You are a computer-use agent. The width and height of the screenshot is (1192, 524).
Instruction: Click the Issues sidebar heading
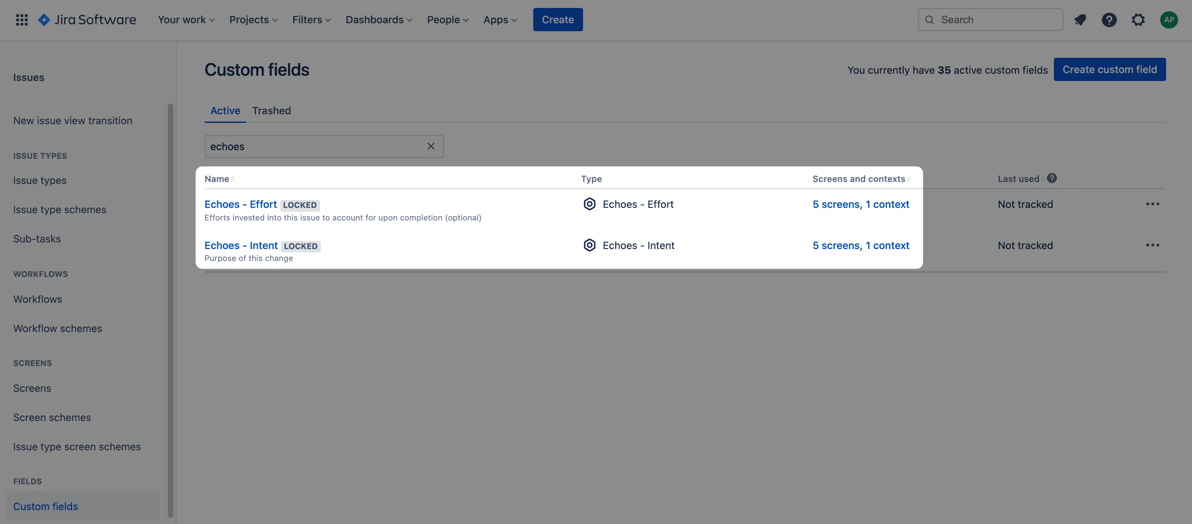28,77
